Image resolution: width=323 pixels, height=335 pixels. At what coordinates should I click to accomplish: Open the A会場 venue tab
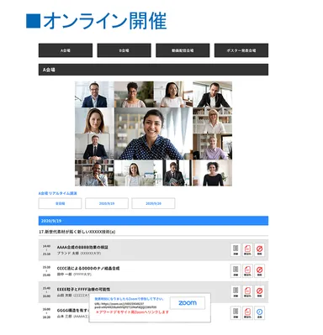(x=66, y=50)
